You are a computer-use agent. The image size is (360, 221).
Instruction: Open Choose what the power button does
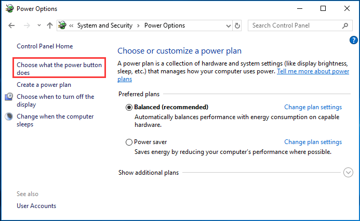[60, 69]
